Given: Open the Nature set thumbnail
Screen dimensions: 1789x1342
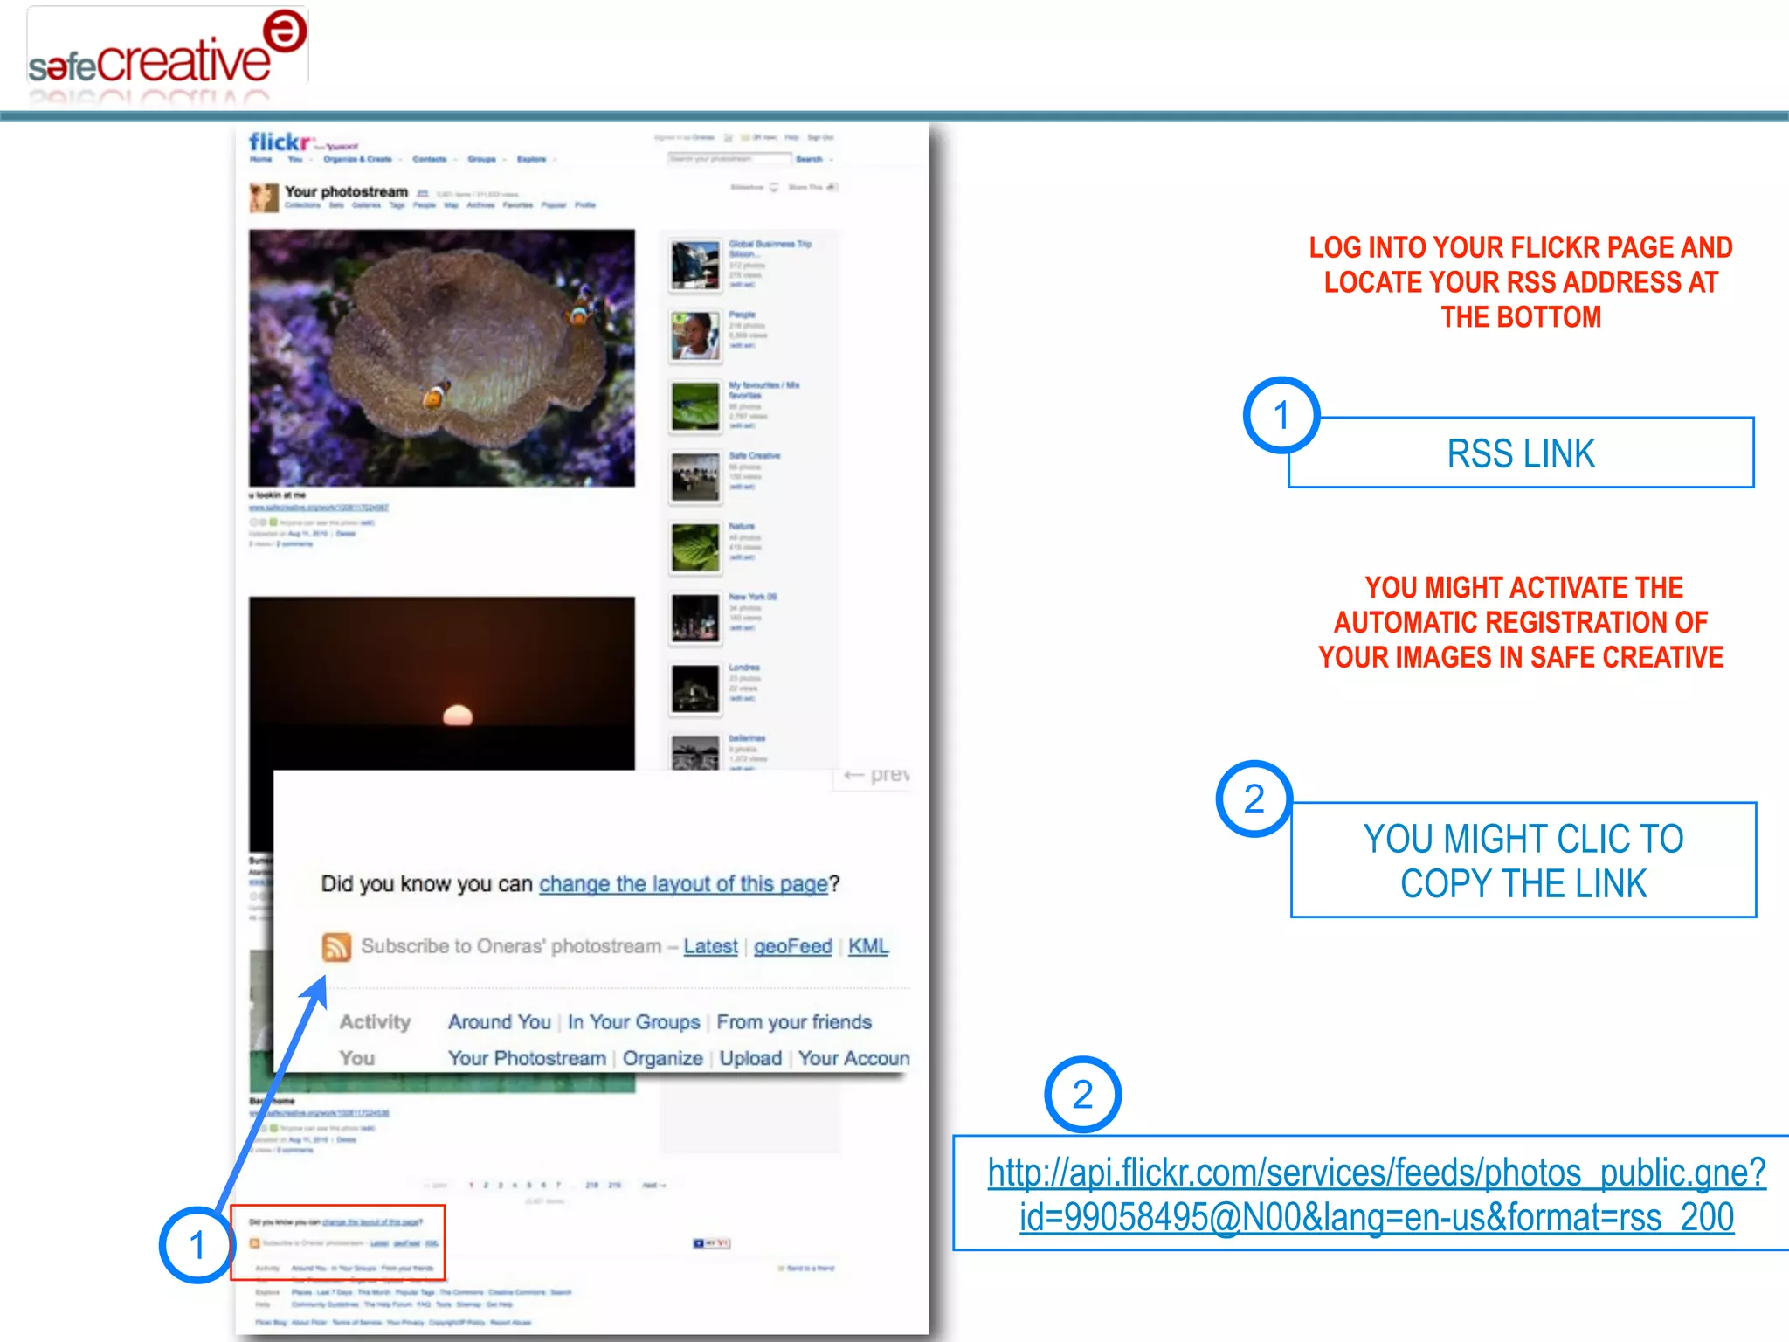Looking at the screenshot, I should coord(695,548).
